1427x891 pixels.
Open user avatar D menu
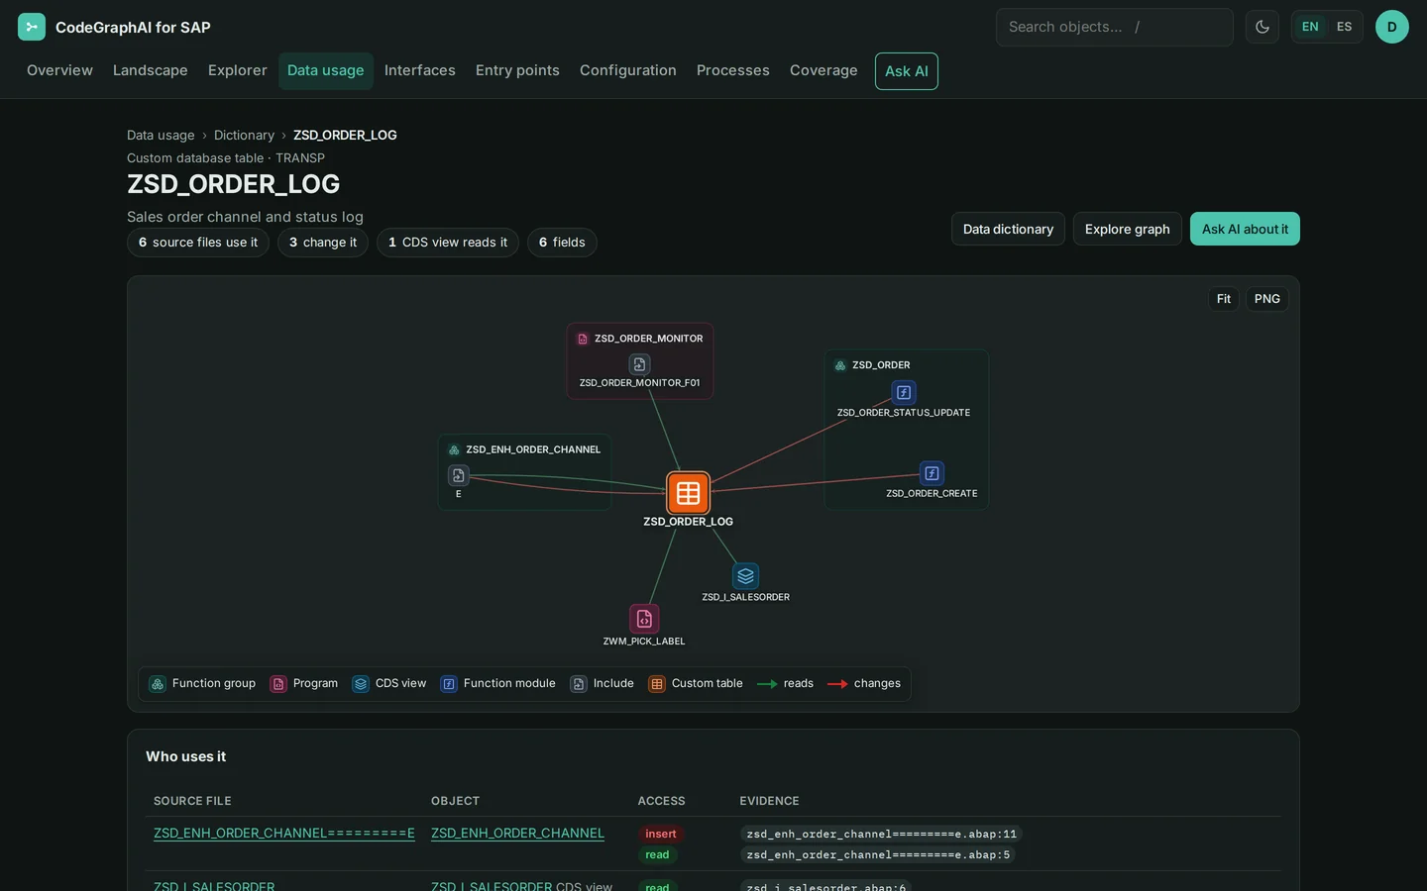click(1392, 27)
